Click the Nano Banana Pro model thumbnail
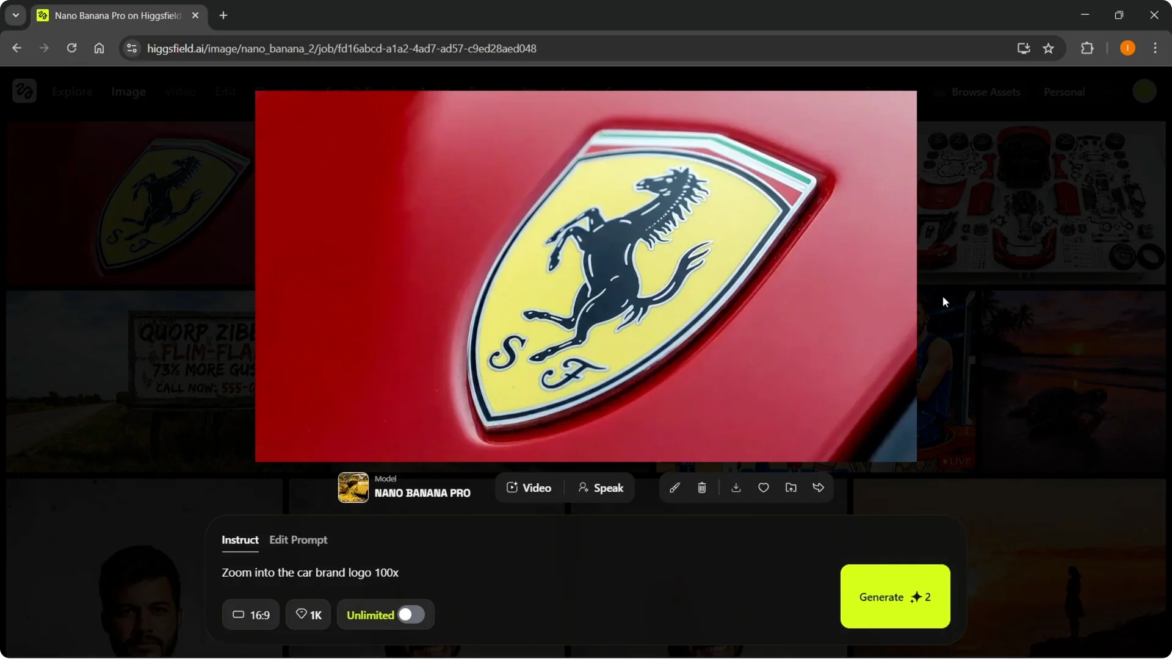 (x=353, y=488)
